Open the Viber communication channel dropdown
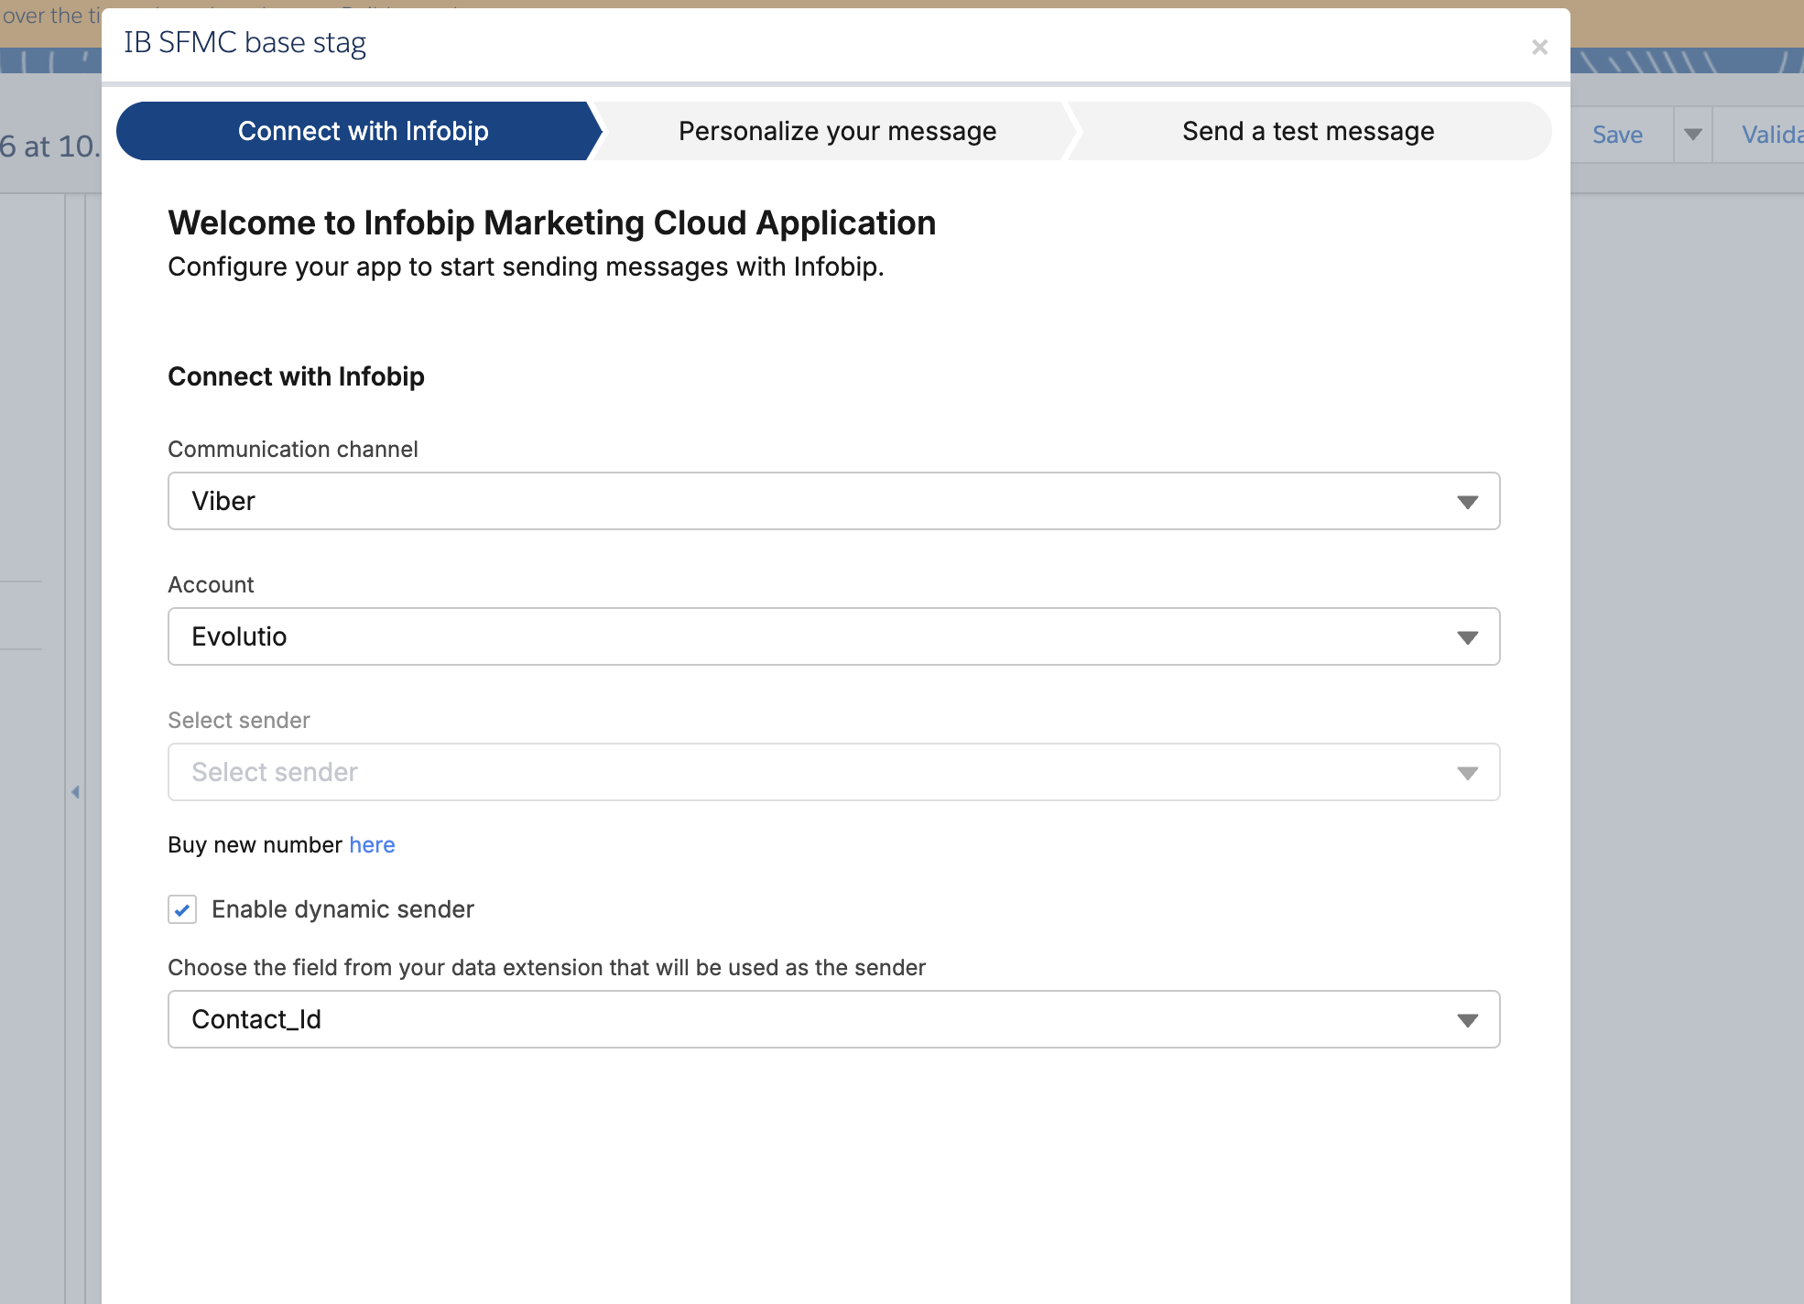Image resolution: width=1804 pixels, height=1304 pixels. 833,501
